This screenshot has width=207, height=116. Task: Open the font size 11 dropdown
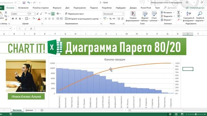35,14
